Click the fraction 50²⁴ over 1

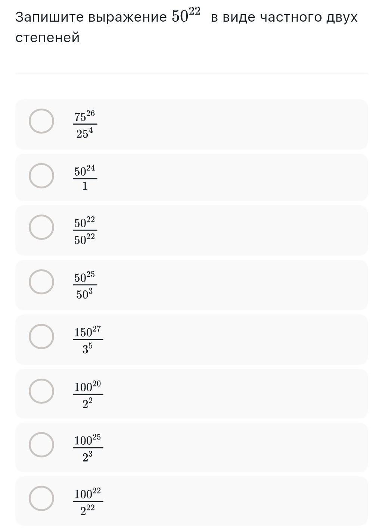pyautogui.click(x=85, y=178)
